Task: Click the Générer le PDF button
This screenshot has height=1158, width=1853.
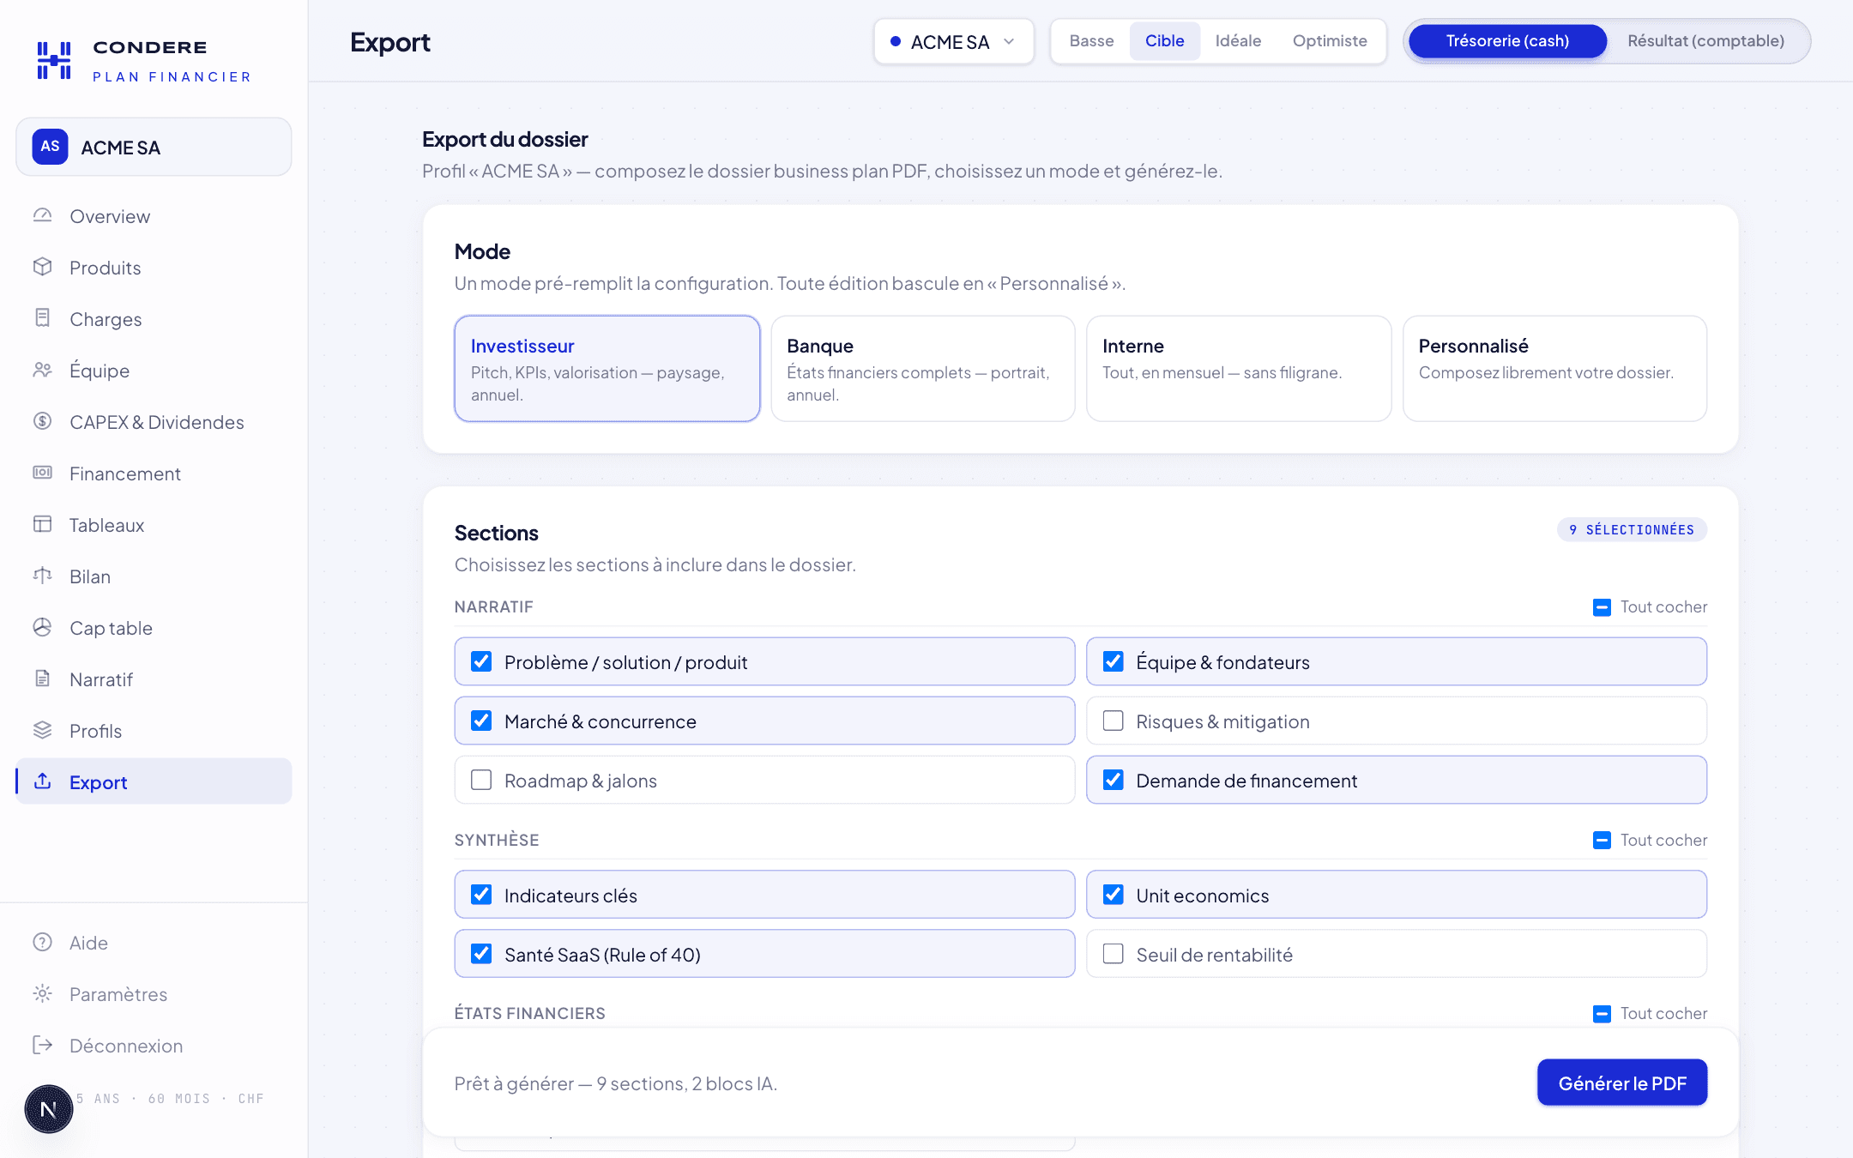Action: pos(1622,1083)
